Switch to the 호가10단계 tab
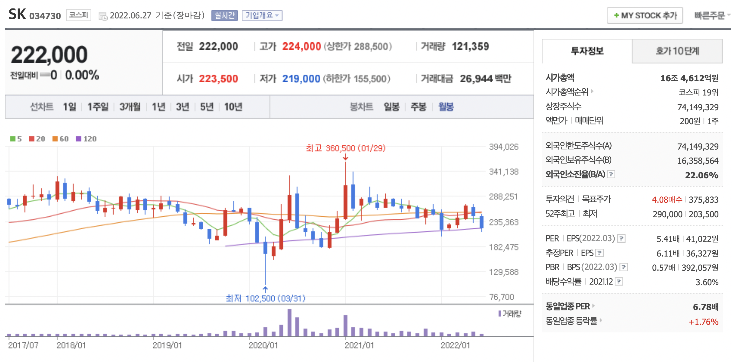 677,51
